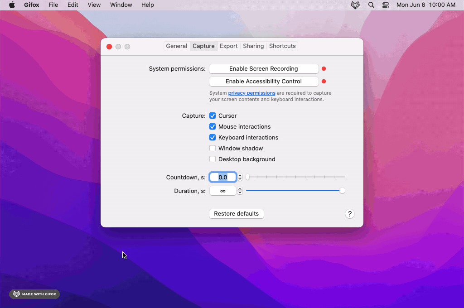Open the Edit menu

(73, 5)
